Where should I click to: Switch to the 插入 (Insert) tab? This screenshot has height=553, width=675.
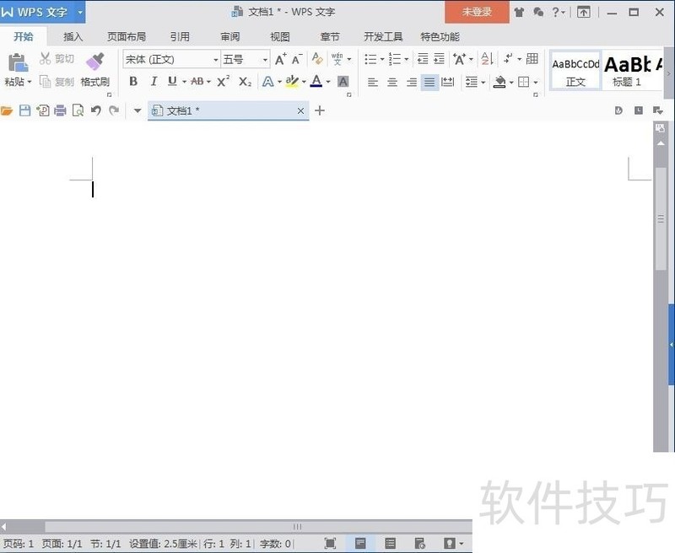pyautogui.click(x=73, y=37)
